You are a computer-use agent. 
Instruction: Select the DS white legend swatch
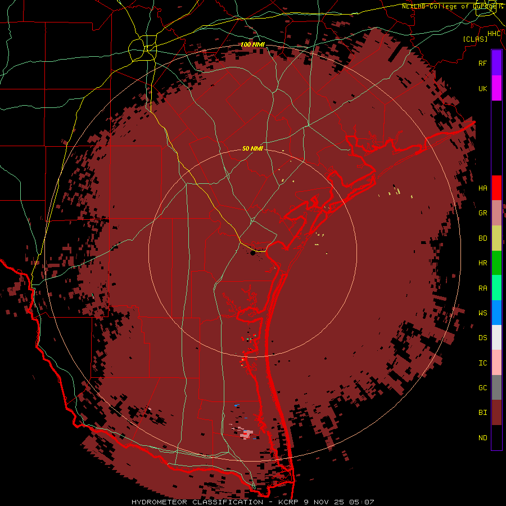pyautogui.click(x=496, y=337)
